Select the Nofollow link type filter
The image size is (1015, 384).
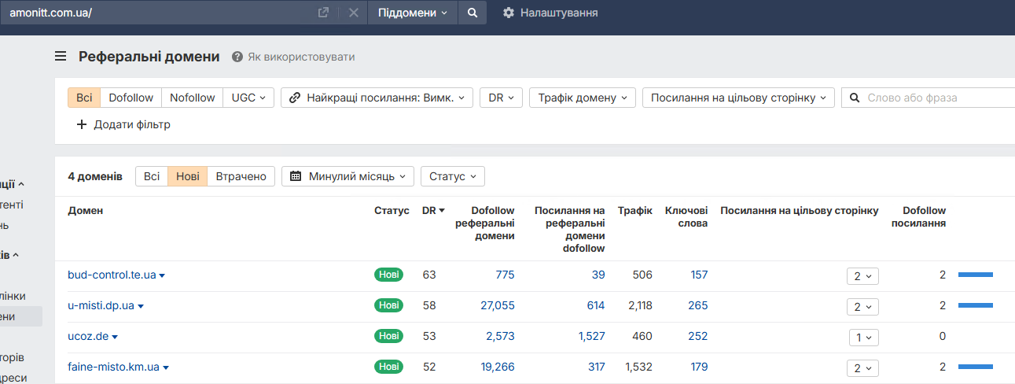click(192, 98)
